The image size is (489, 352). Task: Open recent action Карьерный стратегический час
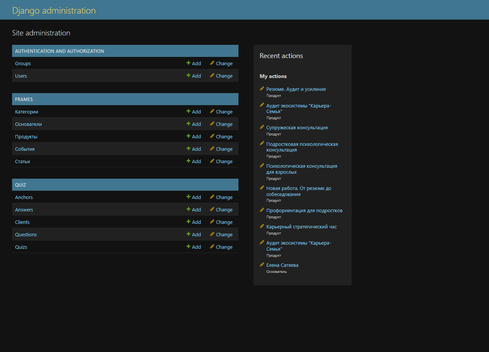pos(301,227)
